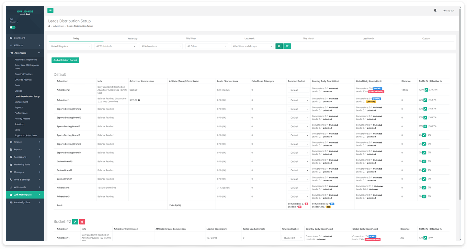Expand the Whitelabels sidebar menu
Image resolution: width=467 pixels, height=249 pixels.
click(25, 187)
